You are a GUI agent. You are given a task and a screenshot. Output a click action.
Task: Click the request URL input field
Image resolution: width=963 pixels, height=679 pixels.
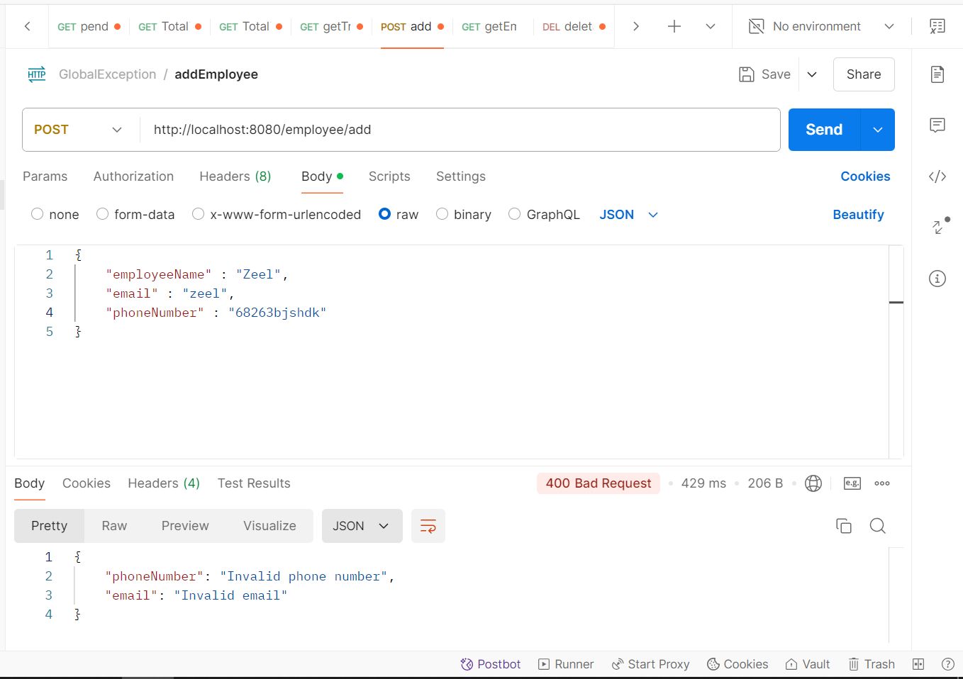pos(460,130)
